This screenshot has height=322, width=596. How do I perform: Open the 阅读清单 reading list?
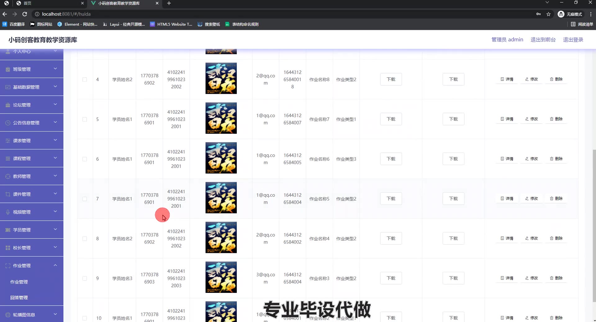coord(582,24)
